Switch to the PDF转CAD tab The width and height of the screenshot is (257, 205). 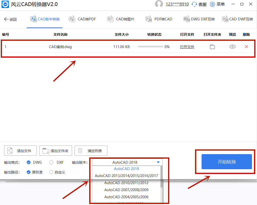pyautogui.click(x=159, y=19)
